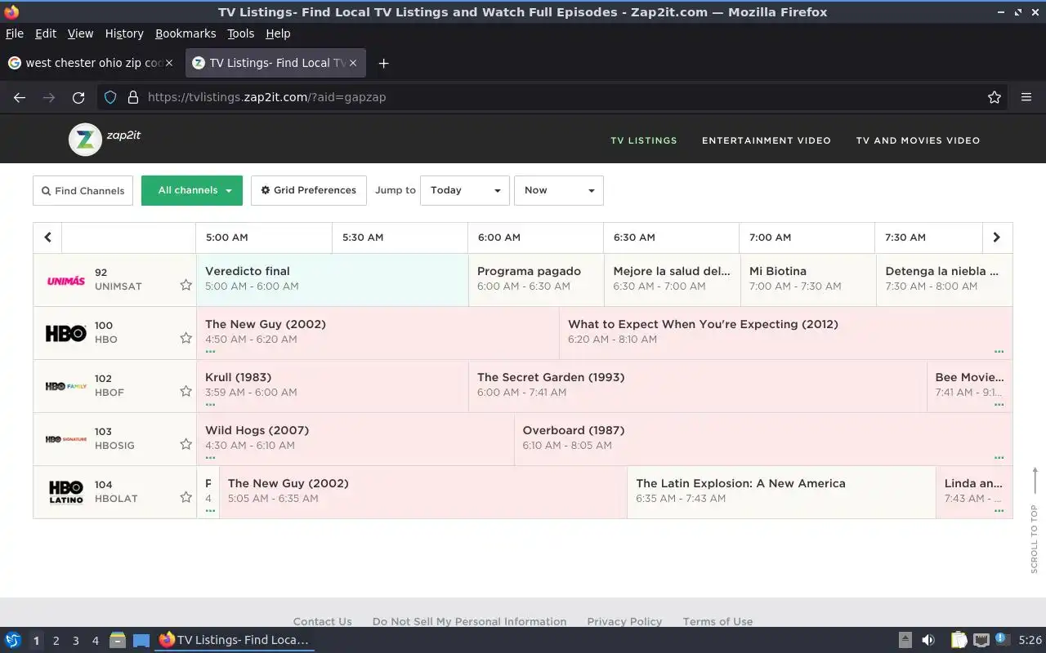
Task: Favorite the HBOLAT channel 104 star
Action: click(186, 497)
